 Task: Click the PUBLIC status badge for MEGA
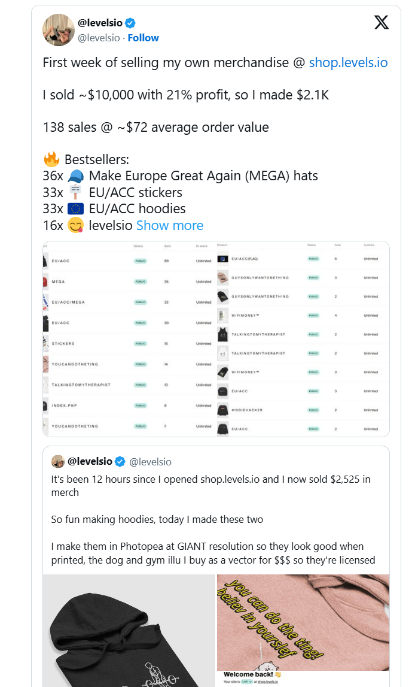141,282
